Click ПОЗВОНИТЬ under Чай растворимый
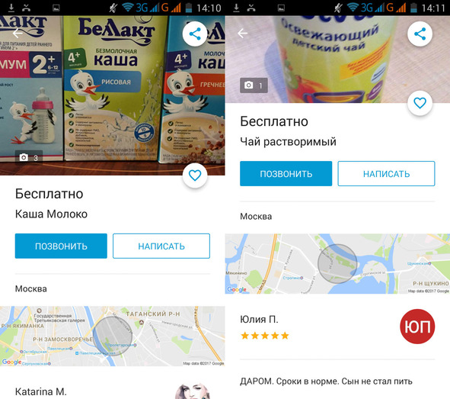This screenshot has width=450, height=399. coord(286,174)
